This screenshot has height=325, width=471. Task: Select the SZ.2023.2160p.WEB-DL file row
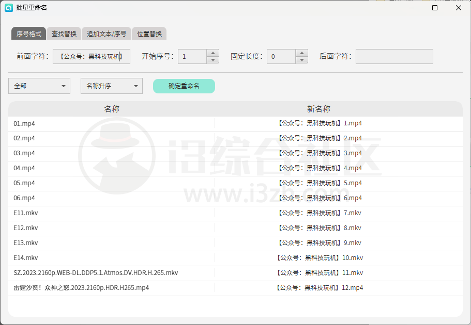click(x=236, y=273)
